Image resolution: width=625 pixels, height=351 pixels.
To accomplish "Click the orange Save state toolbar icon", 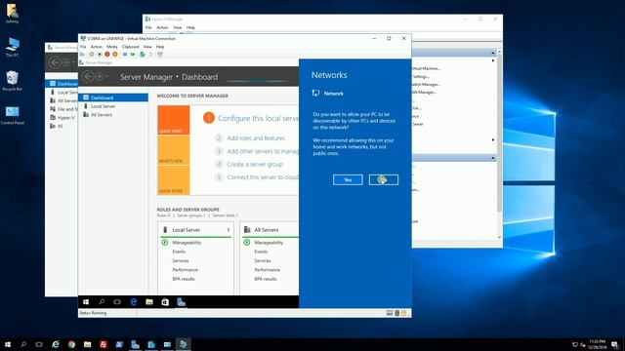I will 115,55.
